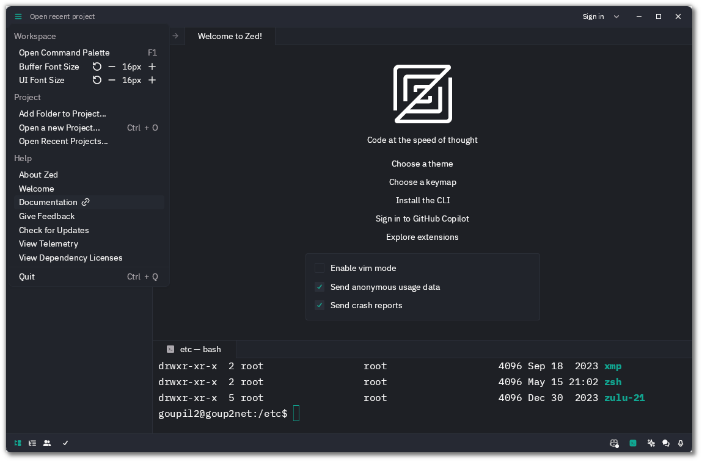Open the outline panel icon

click(x=32, y=443)
